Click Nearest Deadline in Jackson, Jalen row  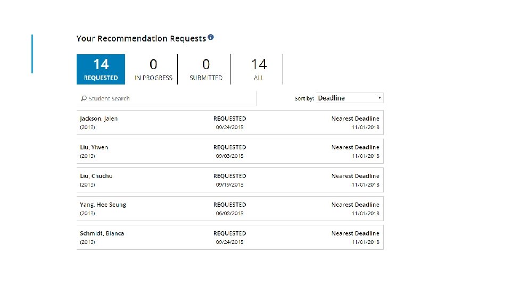(x=356, y=119)
